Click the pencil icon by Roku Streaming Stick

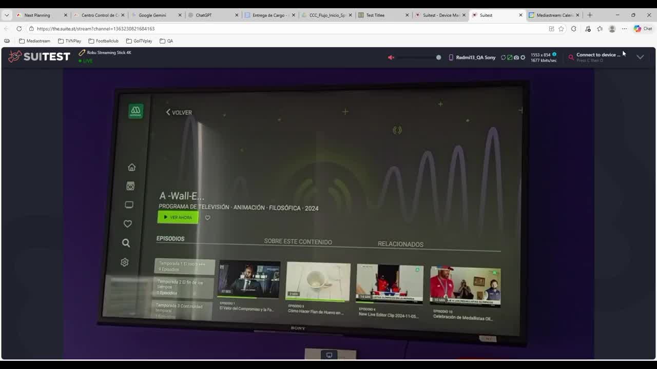(82, 52)
